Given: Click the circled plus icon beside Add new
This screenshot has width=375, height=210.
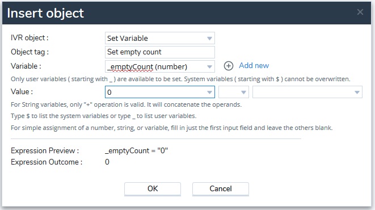Looking at the screenshot, I should 229,66.
